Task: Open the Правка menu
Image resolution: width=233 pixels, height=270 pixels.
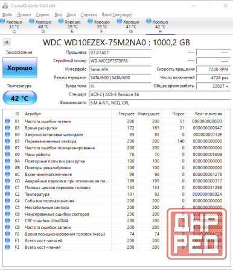Action: [24, 14]
